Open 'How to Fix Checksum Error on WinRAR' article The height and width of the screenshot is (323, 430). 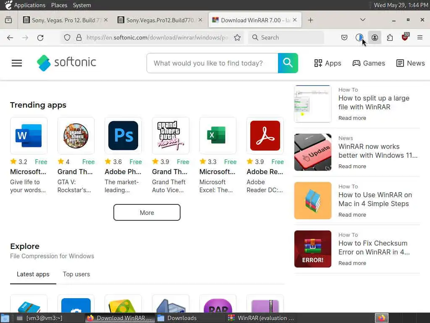coord(374,247)
